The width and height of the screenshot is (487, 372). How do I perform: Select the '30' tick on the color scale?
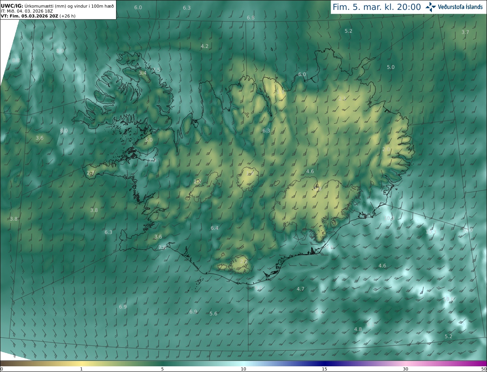pos(406,369)
